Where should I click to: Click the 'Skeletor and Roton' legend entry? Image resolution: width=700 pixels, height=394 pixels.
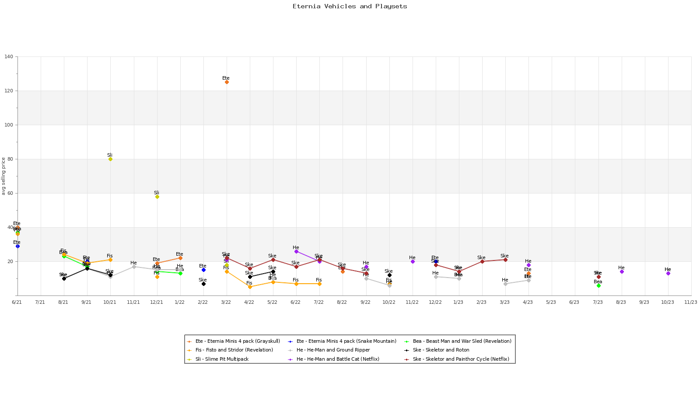point(437,350)
